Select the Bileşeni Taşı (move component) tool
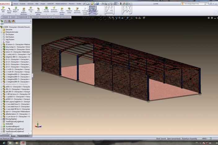Viewport: 218px width, 145px height. tap(31, 10)
